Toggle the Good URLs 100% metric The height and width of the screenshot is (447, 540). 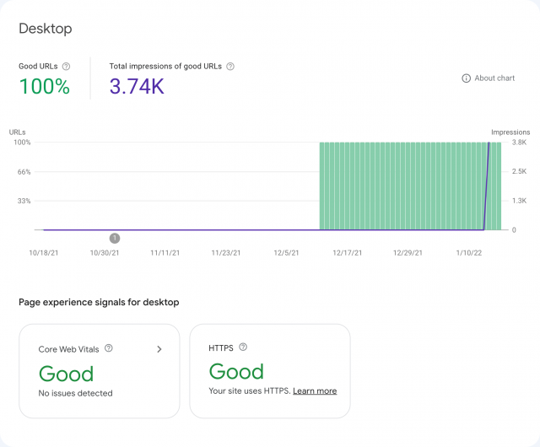tap(45, 85)
